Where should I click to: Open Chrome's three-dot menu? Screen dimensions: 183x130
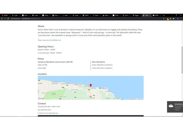pyautogui.click(x=181, y=19)
